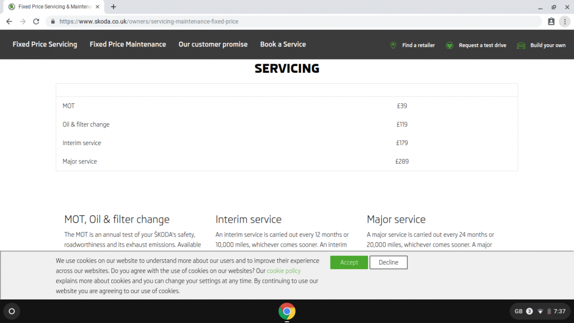The image size is (574, 323).
Task: Open the ChromeOS launcher circle
Action: (11, 312)
